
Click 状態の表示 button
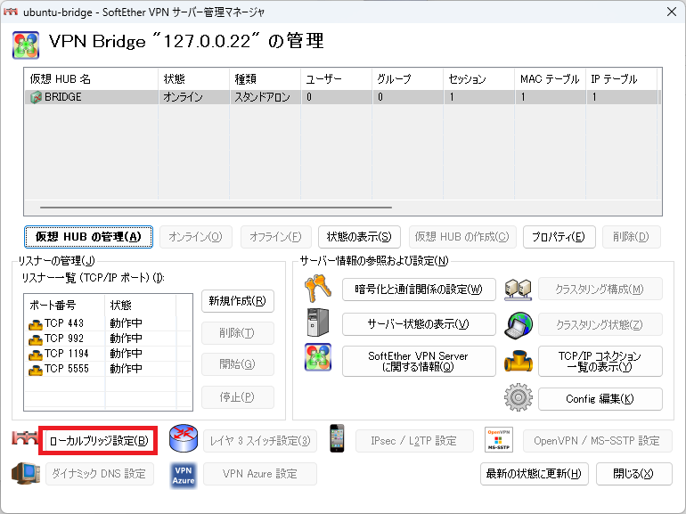pyautogui.click(x=358, y=236)
